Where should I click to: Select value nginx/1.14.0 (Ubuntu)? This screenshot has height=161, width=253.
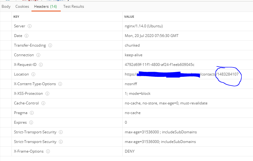tap(144, 26)
